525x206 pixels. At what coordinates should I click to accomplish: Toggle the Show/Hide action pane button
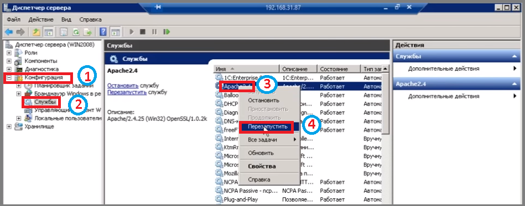click(116, 32)
